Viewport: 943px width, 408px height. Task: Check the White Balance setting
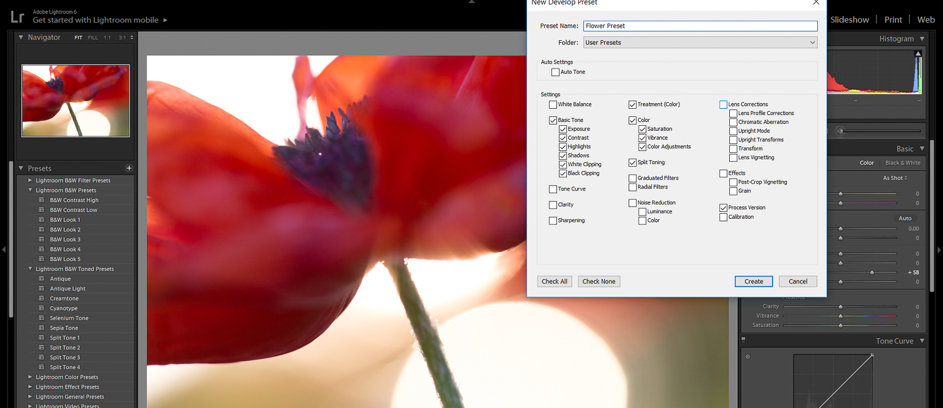click(x=553, y=104)
